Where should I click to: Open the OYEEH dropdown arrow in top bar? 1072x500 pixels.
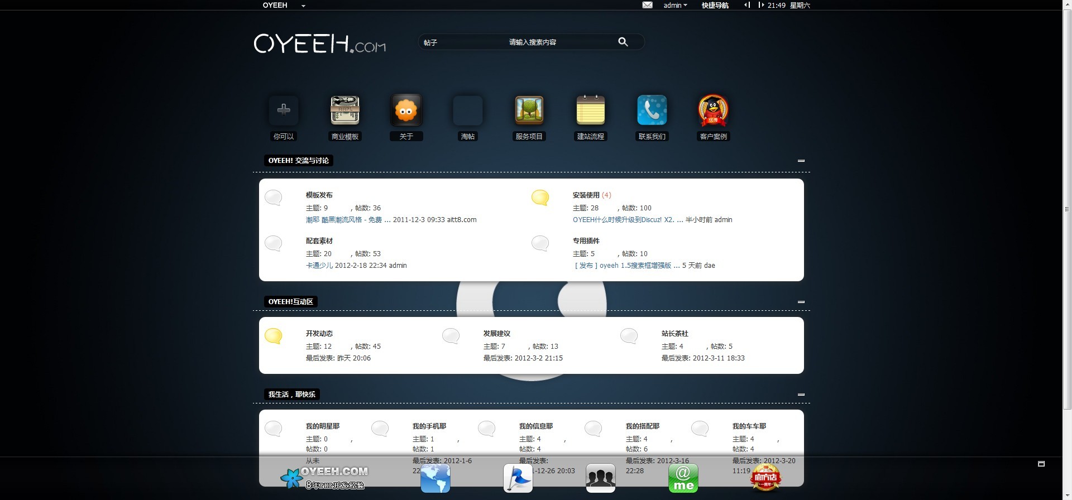(x=303, y=6)
